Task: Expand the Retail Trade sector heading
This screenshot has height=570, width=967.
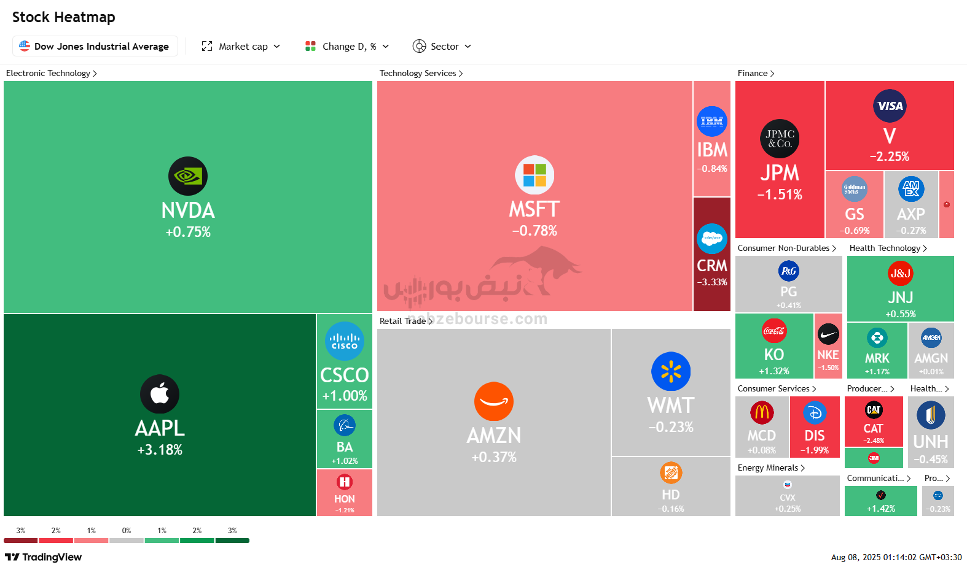Action: click(406, 321)
